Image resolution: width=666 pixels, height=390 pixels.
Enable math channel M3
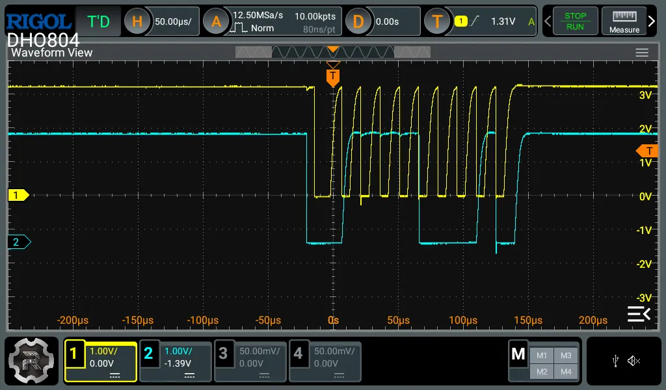tap(566, 356)
